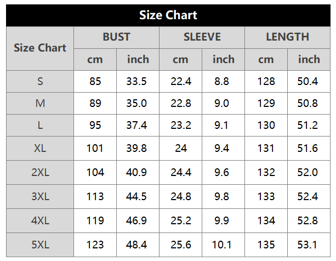Select the 2XL size label
The image size is (336, 261).
tap(40, 172)
